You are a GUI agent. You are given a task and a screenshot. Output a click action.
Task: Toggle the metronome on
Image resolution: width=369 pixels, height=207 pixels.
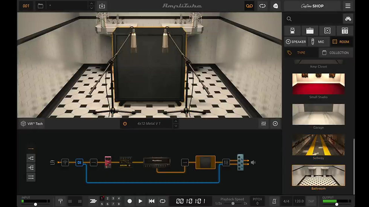[275, 201]
